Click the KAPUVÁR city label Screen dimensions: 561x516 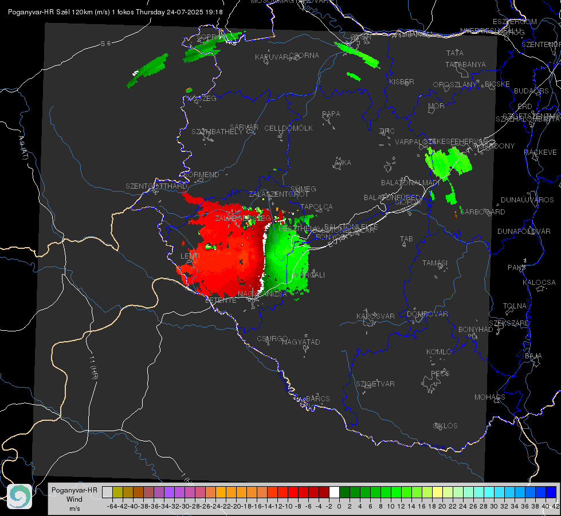pyautogui.click(x=272, y=57)
